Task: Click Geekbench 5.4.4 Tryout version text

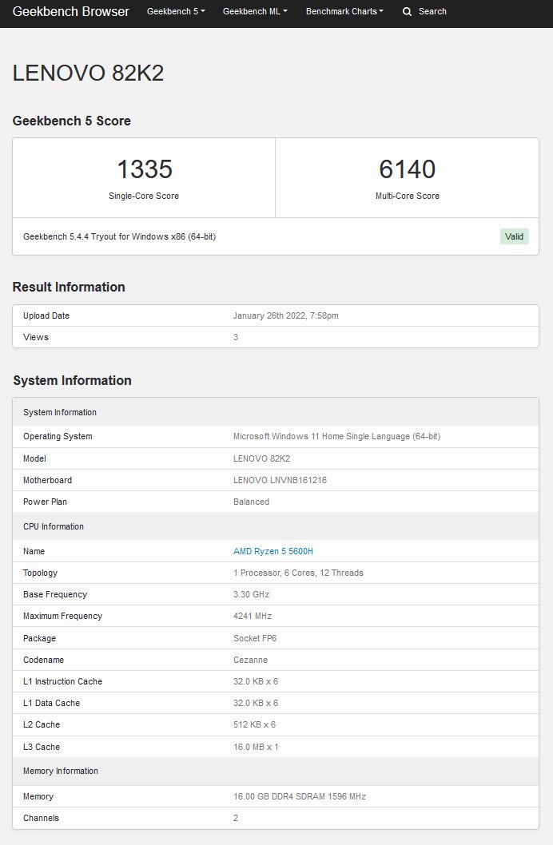Action: pos(119,236)
